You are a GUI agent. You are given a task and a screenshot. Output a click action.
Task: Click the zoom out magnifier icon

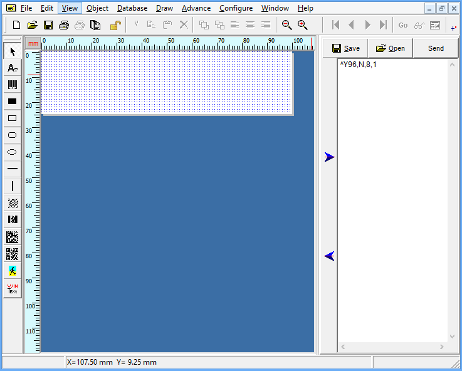[x=286, y=25]
